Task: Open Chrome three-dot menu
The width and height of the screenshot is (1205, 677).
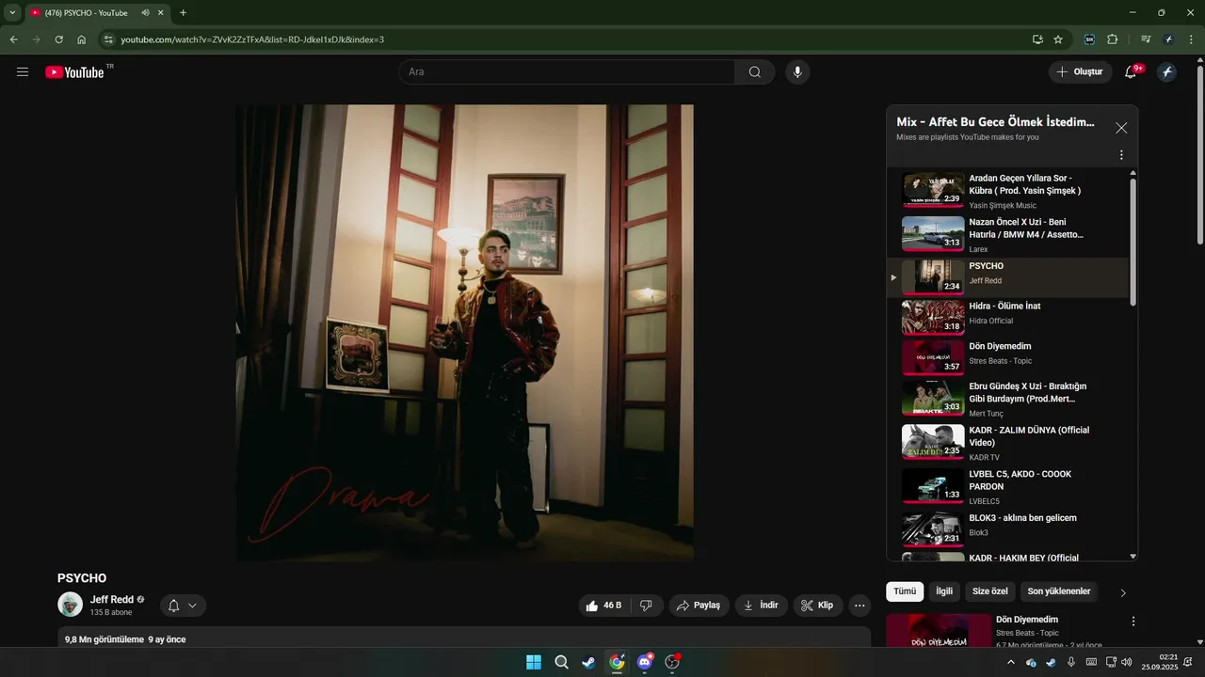Action: [x=1191, y=39]
